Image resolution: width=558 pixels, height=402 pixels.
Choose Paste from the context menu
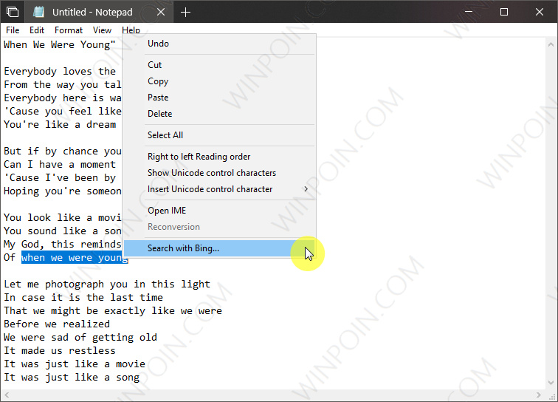click(219, 98)
